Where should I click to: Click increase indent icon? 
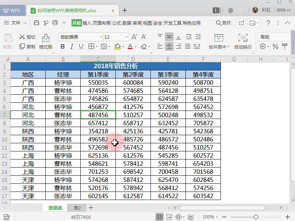(198, 36)
